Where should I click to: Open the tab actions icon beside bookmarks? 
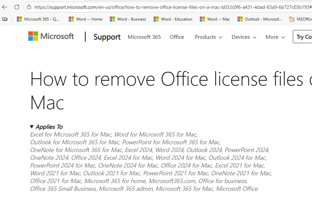(5, 19)
